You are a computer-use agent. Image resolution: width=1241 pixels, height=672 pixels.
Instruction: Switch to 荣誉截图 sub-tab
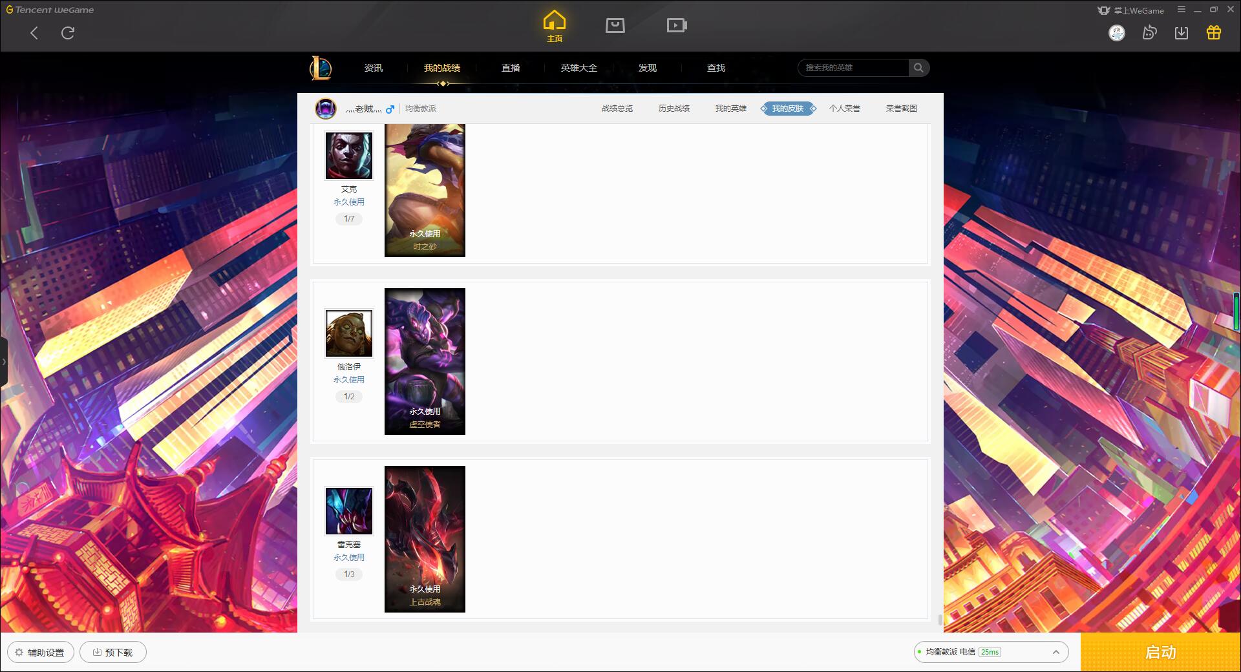[902, 109]
